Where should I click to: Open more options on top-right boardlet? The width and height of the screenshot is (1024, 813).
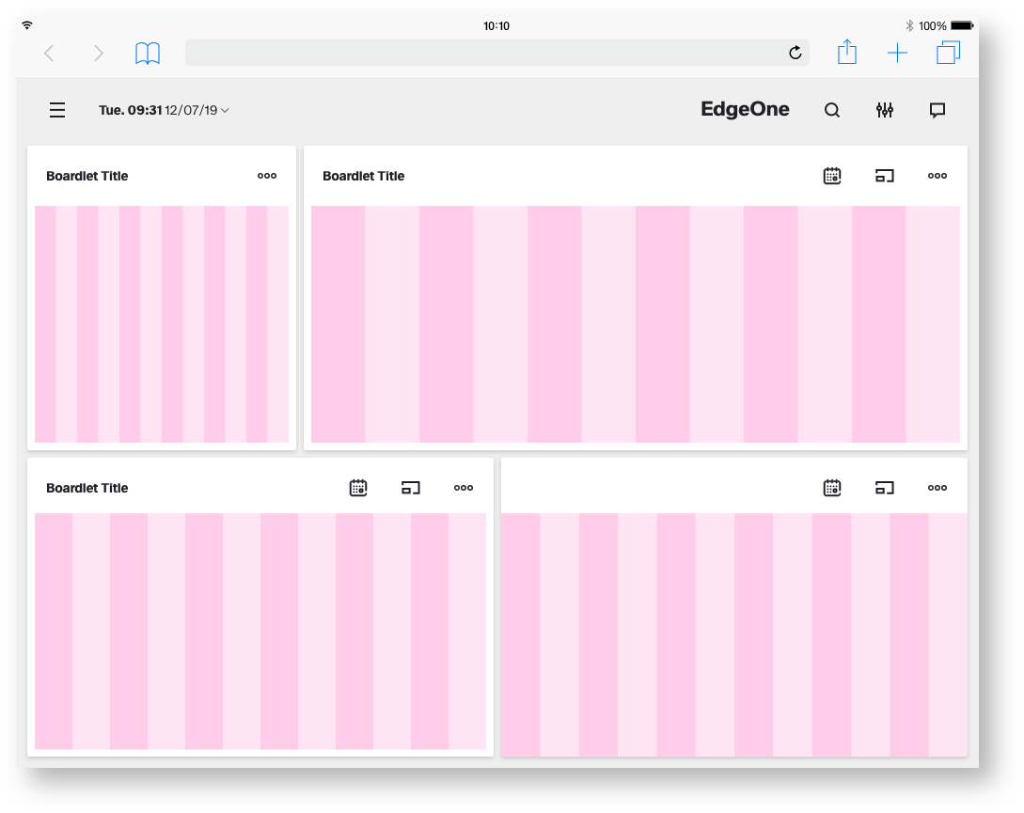pos(937,176)
